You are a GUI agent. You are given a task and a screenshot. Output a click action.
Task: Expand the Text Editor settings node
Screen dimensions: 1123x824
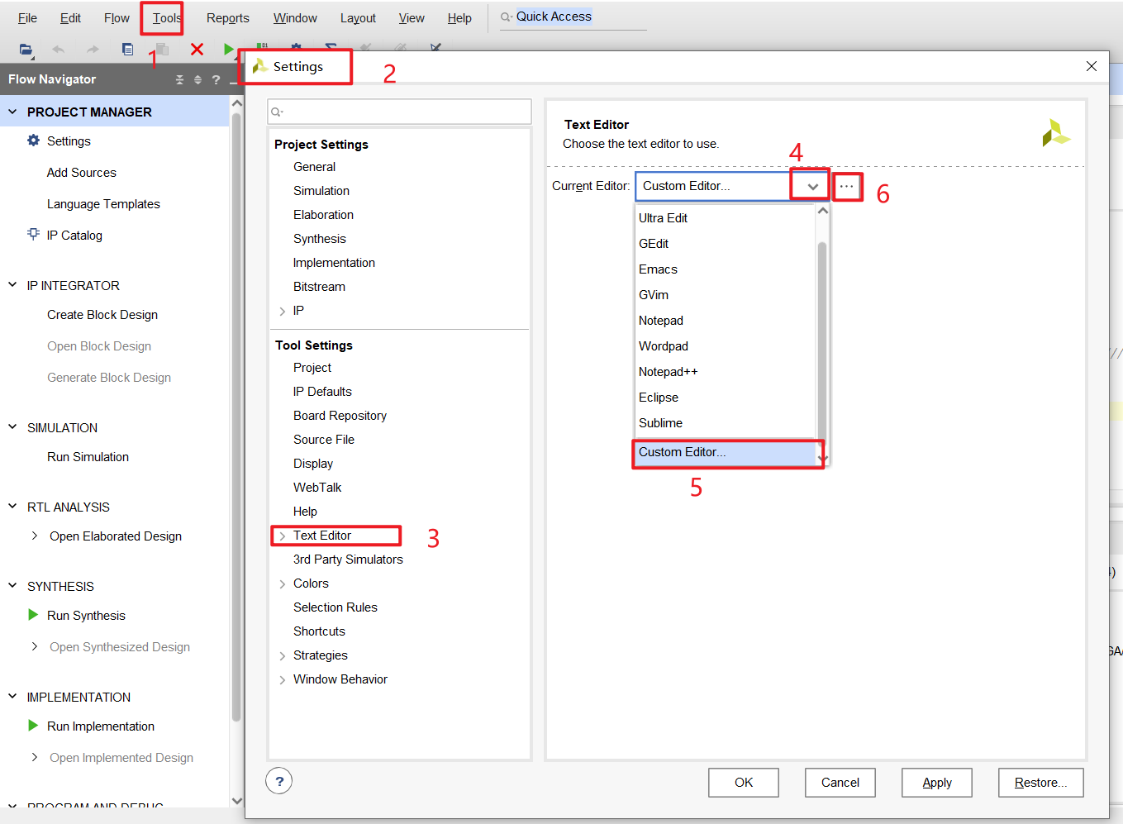tap(283, 536)
